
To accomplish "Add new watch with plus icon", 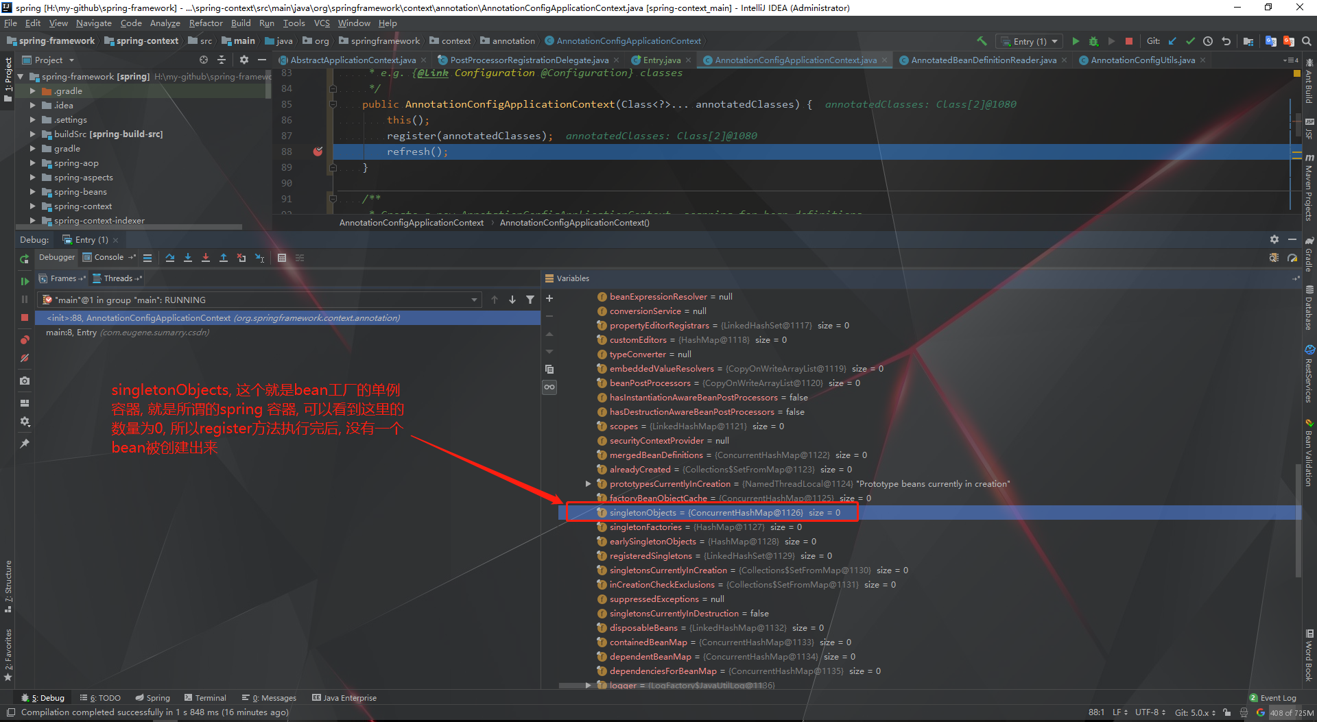I will coord(549,298).
